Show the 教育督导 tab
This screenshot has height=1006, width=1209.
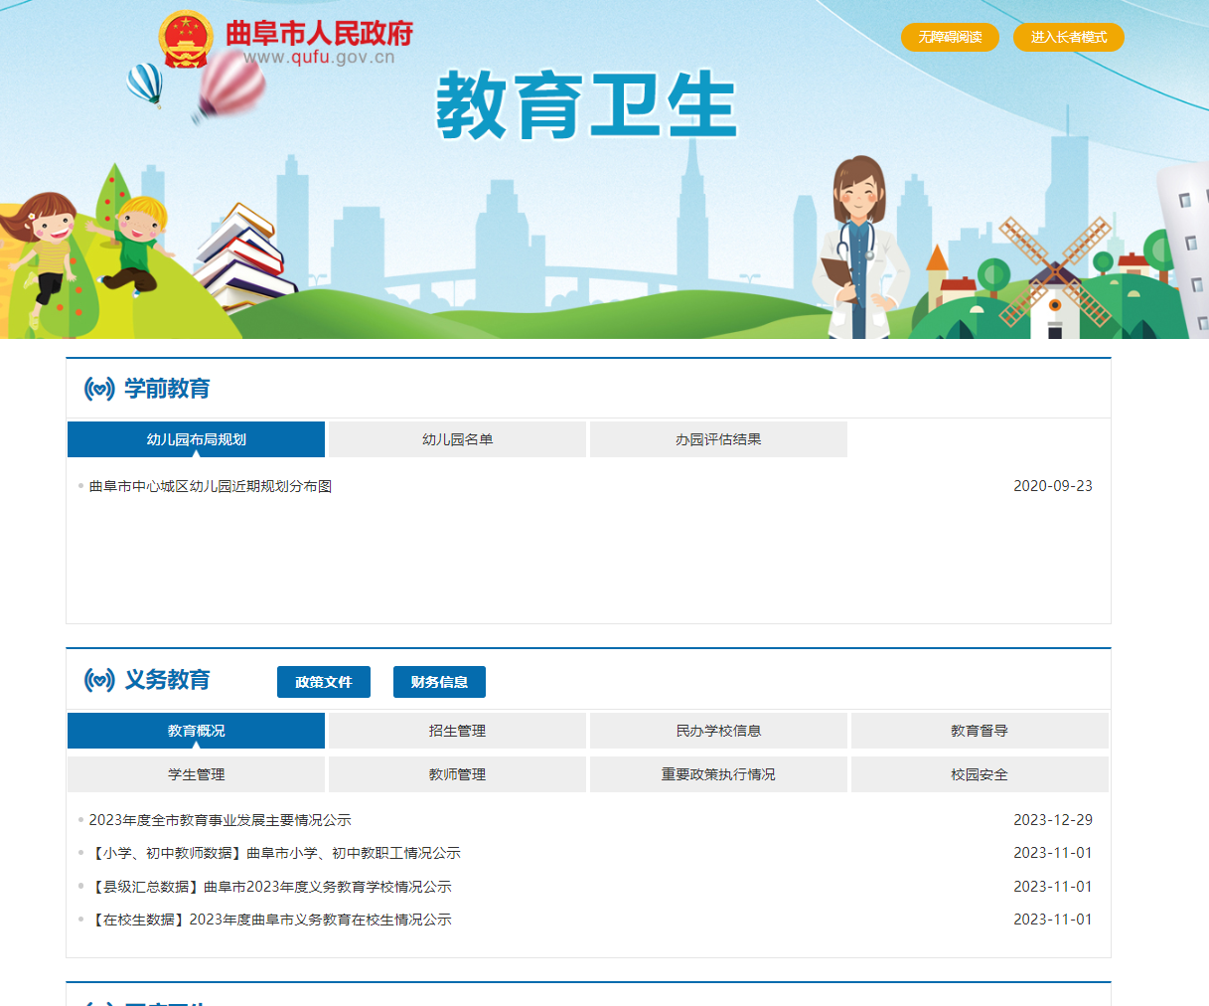click(980, 731)
